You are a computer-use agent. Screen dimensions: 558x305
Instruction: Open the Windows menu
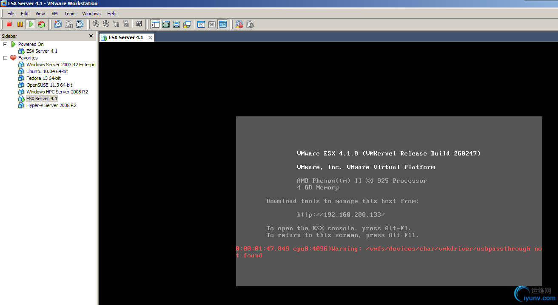point(91,14)
